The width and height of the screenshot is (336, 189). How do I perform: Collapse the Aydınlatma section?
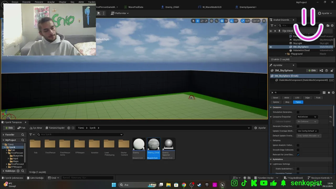coord(271,159)
